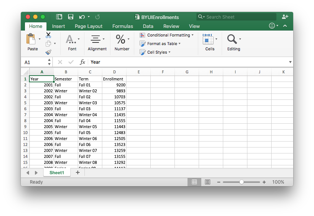This screenshot has height=216, width=314.
Task: Add a new sheet with plus button
Action: pos(78,172)
